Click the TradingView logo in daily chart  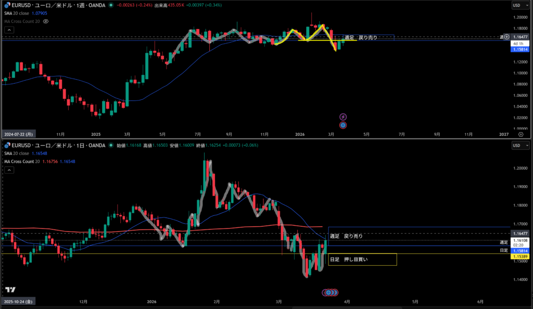coord(9,289)
